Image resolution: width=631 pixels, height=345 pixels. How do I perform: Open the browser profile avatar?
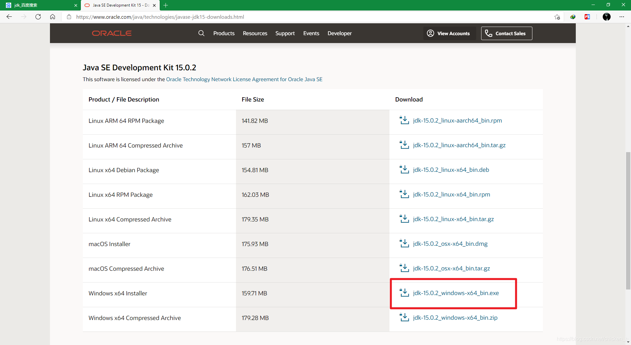pyautogui.click(x=607, y=17)
